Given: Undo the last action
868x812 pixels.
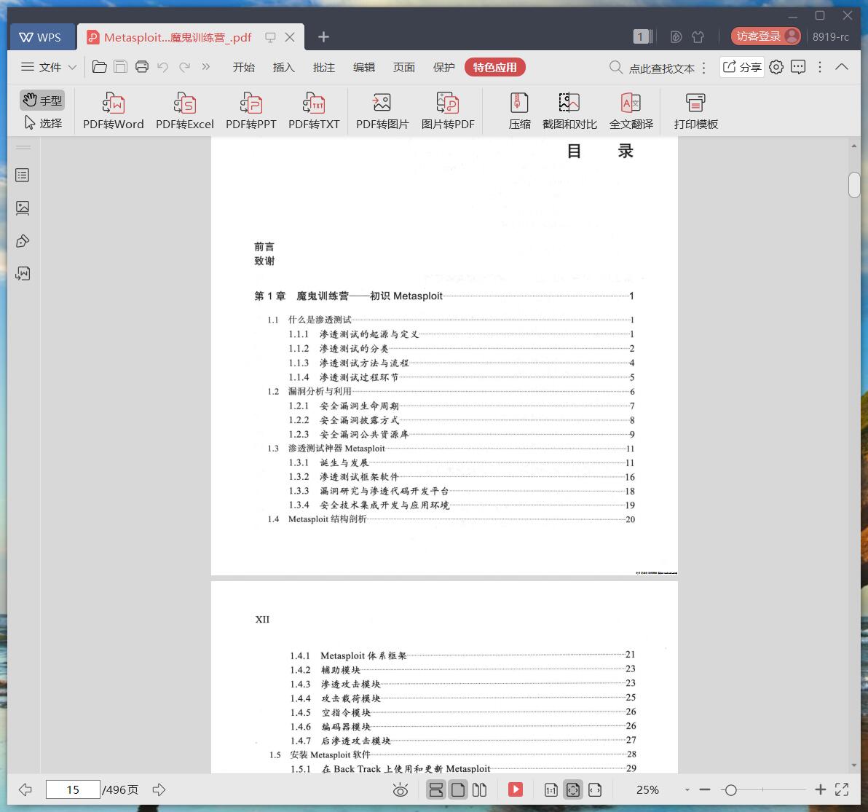Looking at the screenshot, I should [x=163, y=67].
